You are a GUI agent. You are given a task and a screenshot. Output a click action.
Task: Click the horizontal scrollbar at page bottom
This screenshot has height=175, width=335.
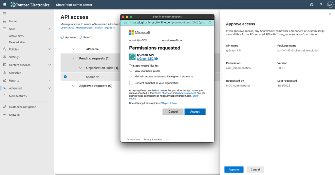137,174
